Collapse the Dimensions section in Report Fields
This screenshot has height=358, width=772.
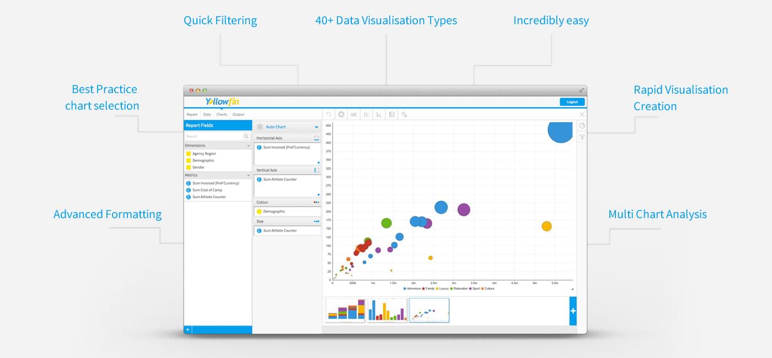pos(247,145)
